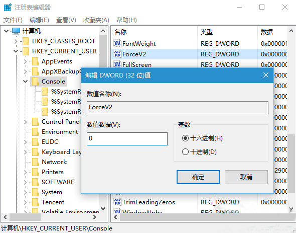Click the ForceV2 DWORD value icon

117,54
